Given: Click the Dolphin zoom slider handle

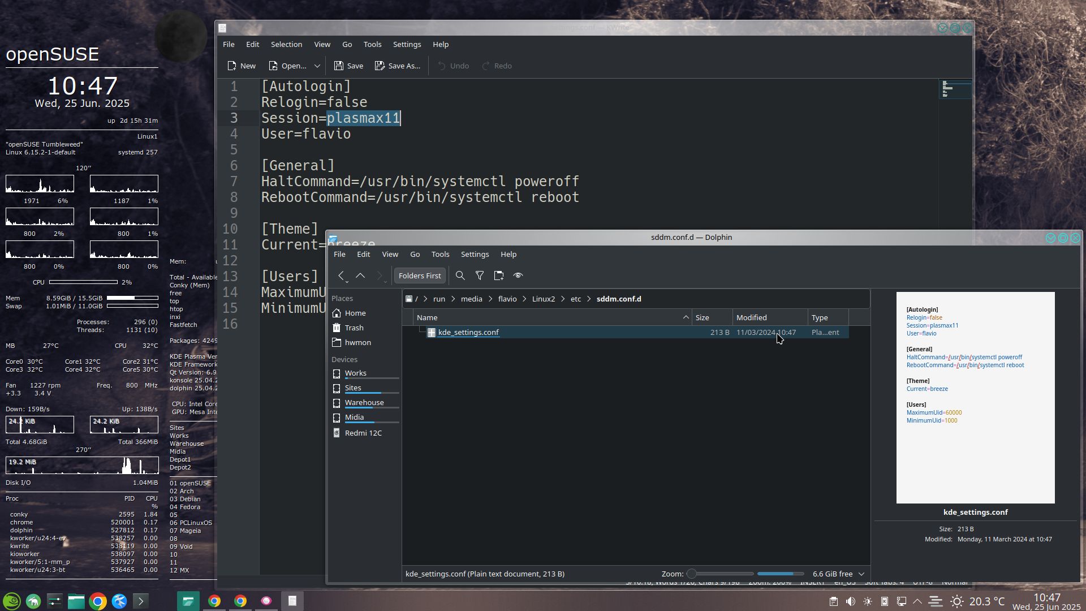Looking at the screenshot, I should (691, 574).
